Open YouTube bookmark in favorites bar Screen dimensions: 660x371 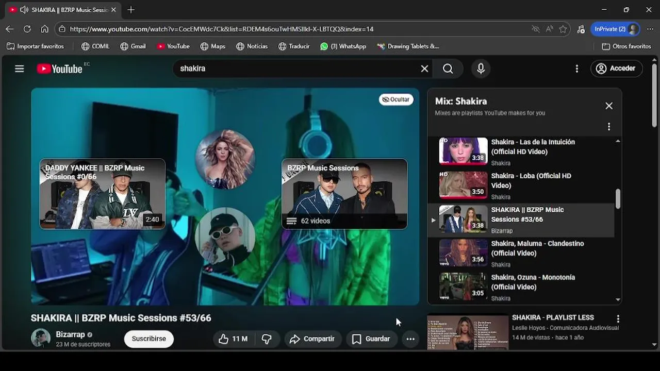point(173,46)
